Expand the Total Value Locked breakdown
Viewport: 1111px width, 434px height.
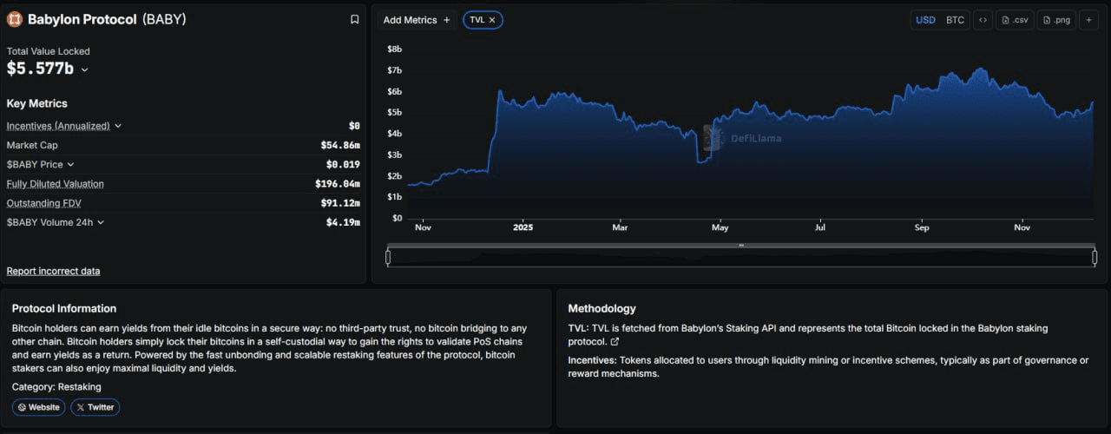pos(84,69)
